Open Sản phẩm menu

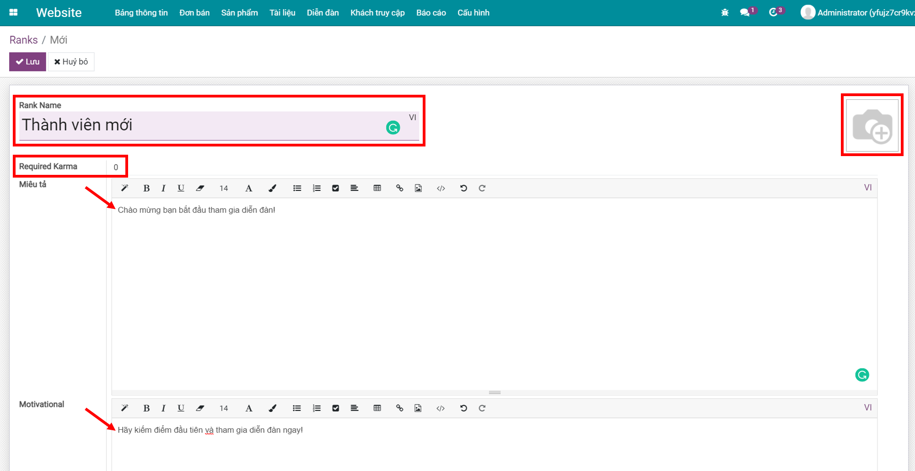point(239,13)
